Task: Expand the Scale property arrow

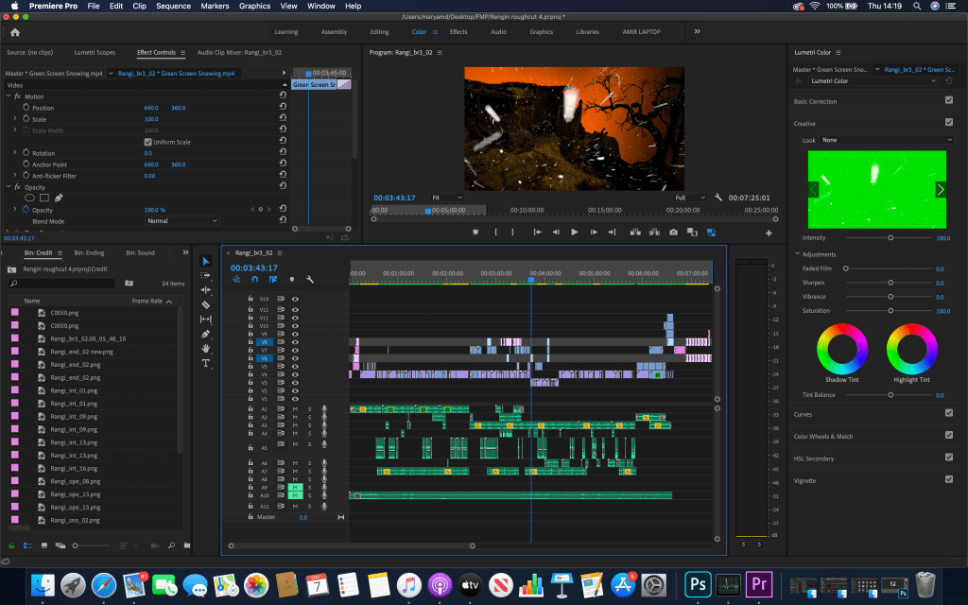Action: 15,119
